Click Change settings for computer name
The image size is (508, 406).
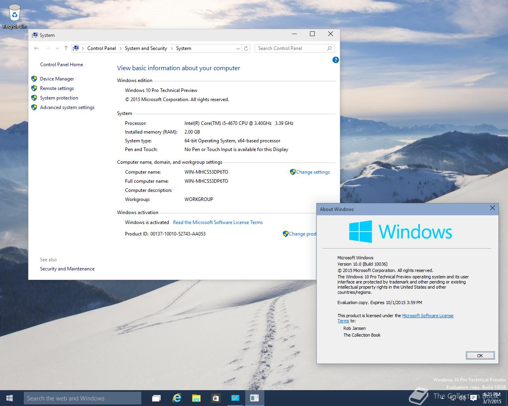(x=313, y=172)
